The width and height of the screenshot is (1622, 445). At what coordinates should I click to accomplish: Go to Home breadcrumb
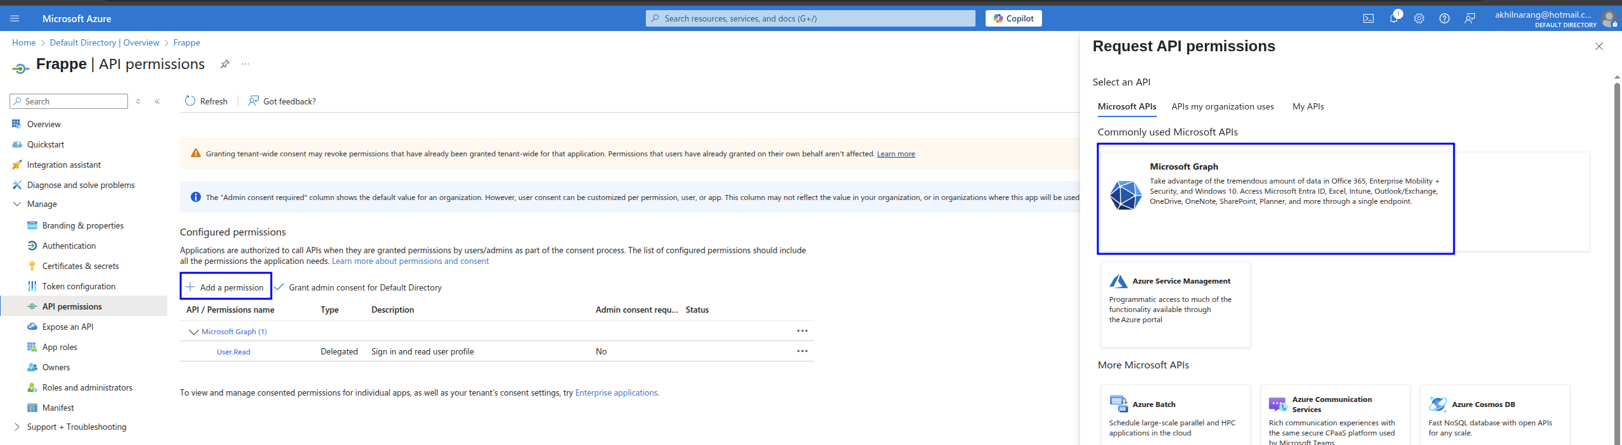pos(24,42)
